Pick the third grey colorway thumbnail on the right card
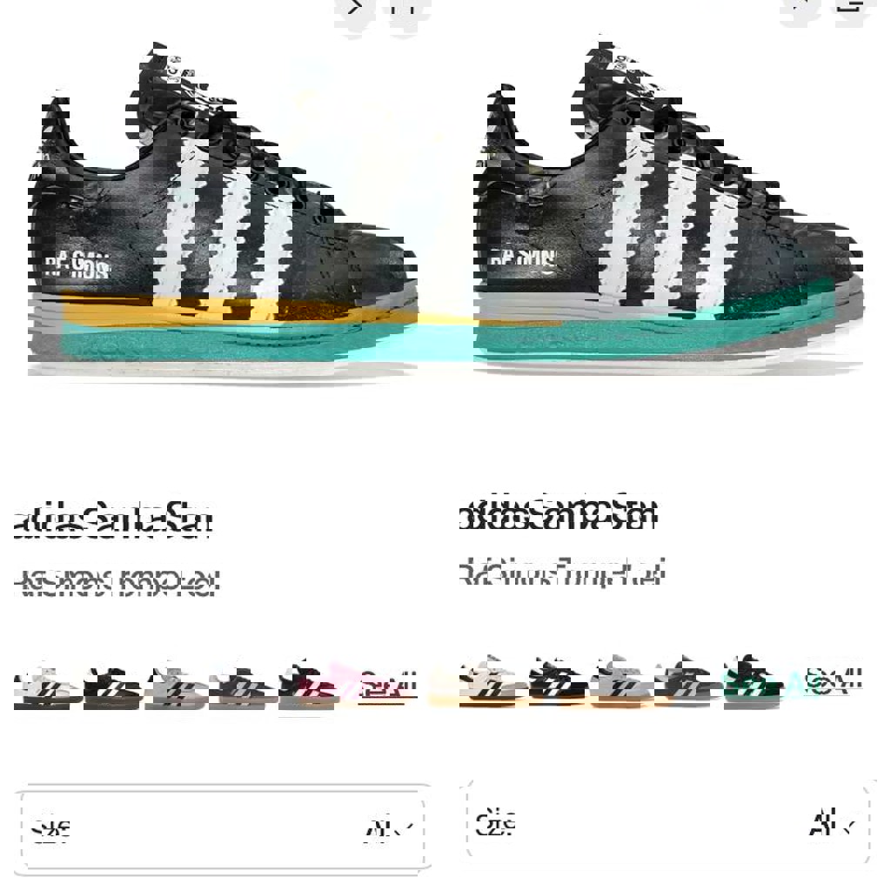This screenshot has height=891, width=891. click(x=621, y=684)
